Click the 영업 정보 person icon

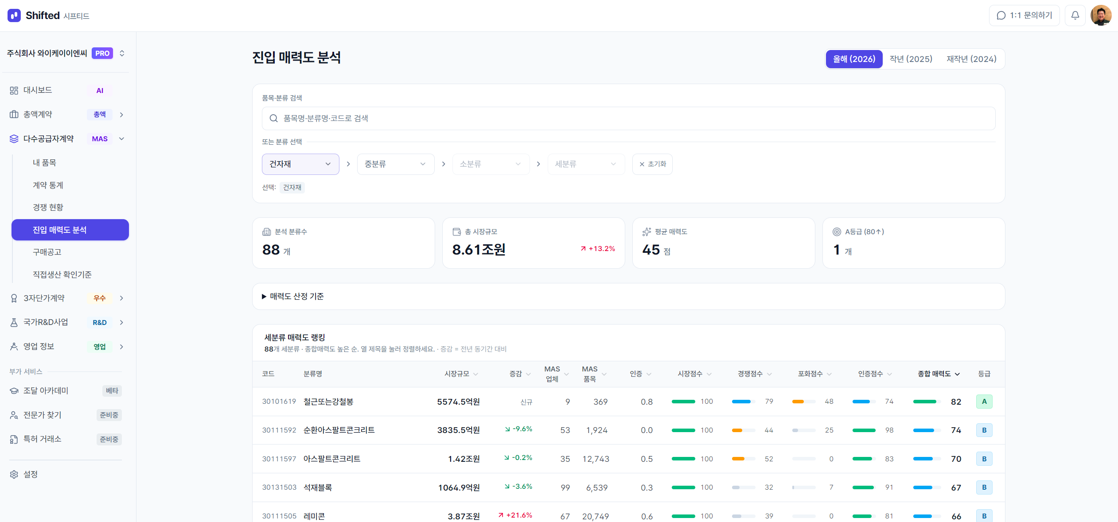click(14, 346)
